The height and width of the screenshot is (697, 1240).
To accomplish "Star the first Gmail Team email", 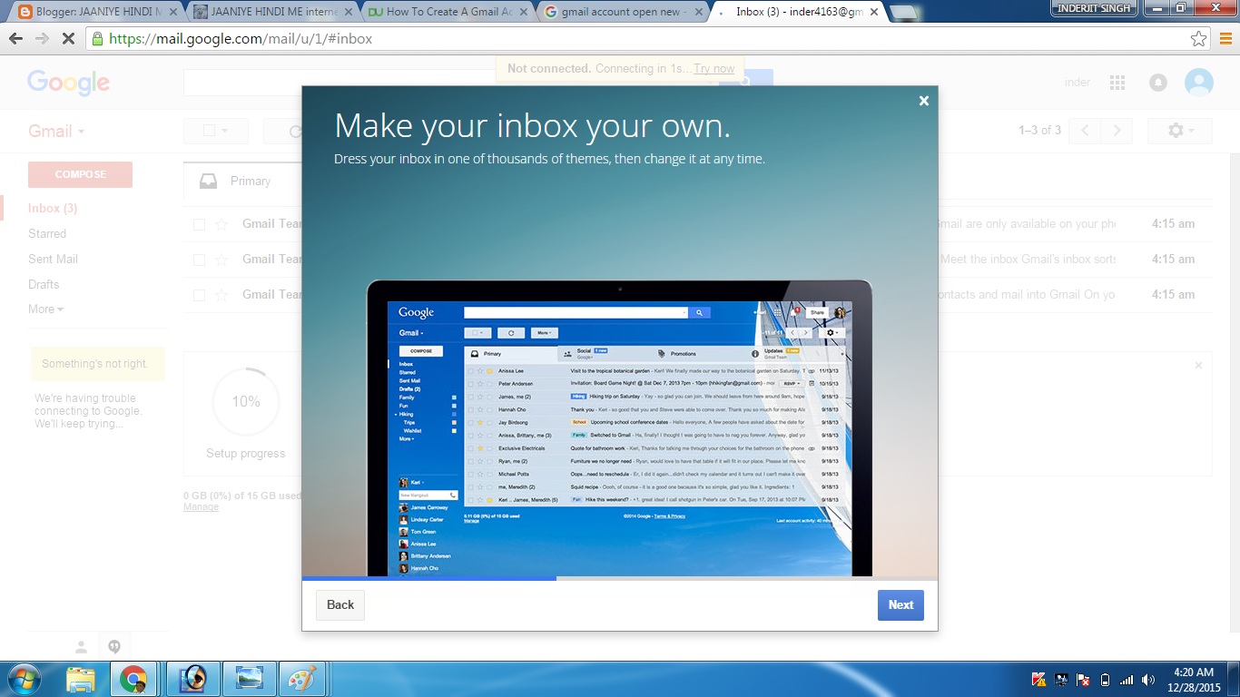I will 221,224.
